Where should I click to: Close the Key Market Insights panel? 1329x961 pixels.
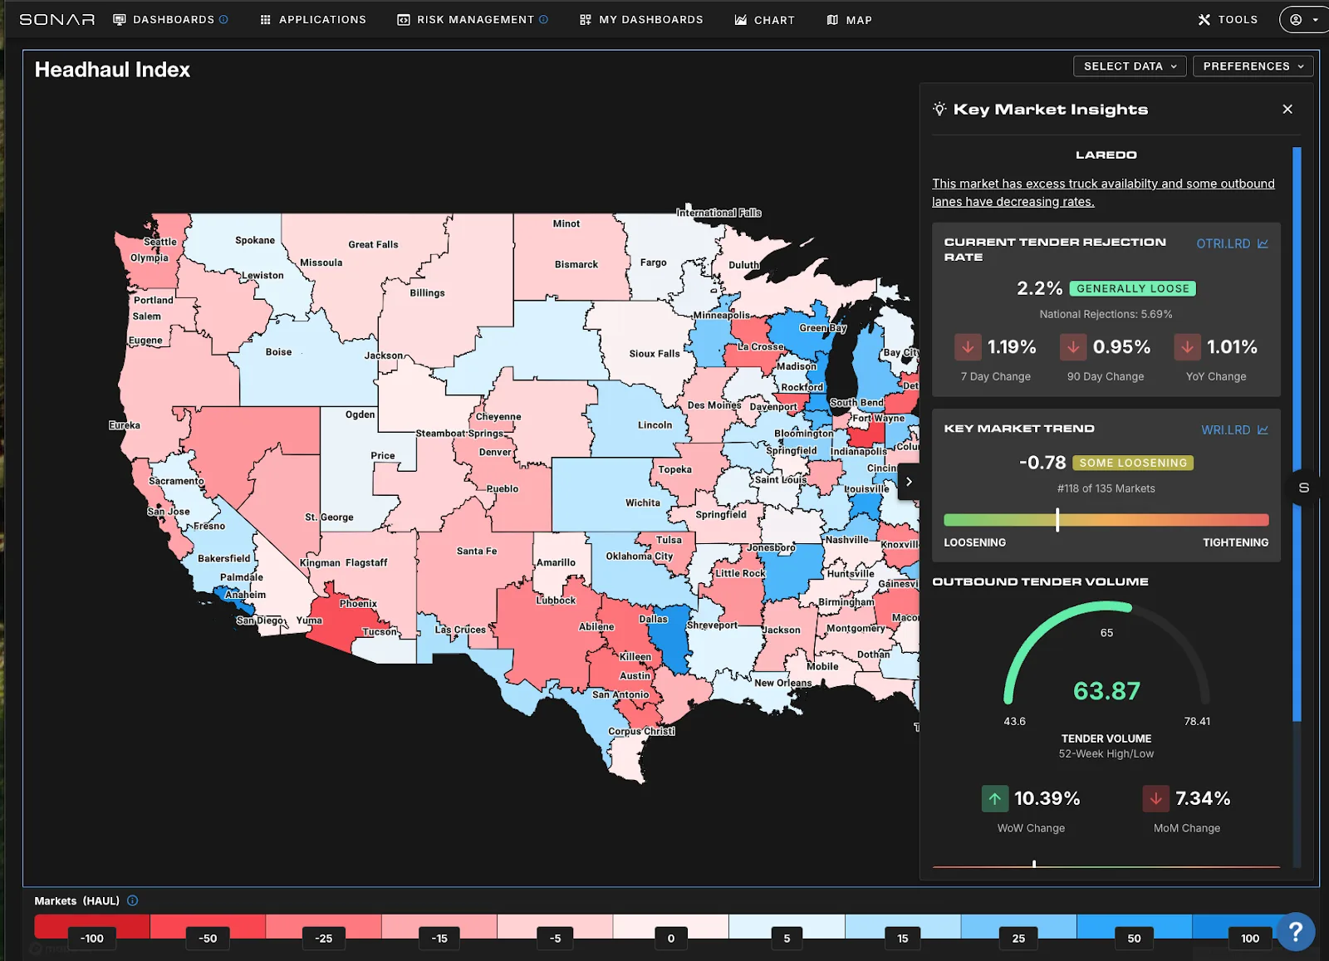coord(1287,109)
